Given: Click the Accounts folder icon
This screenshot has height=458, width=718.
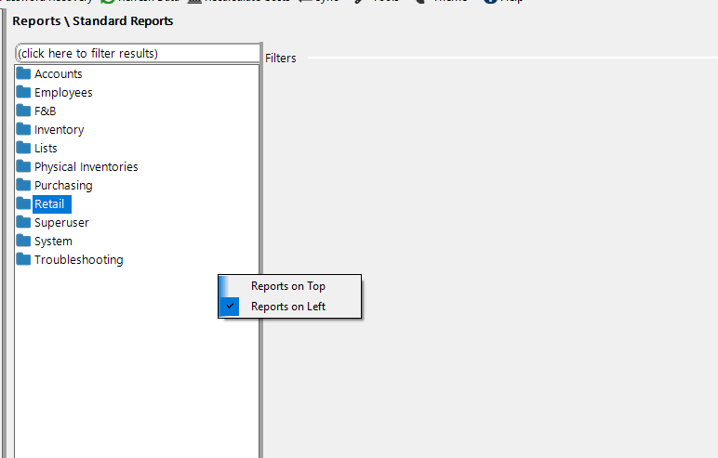Looking at the screenshot, I should [x=23, y=73].
